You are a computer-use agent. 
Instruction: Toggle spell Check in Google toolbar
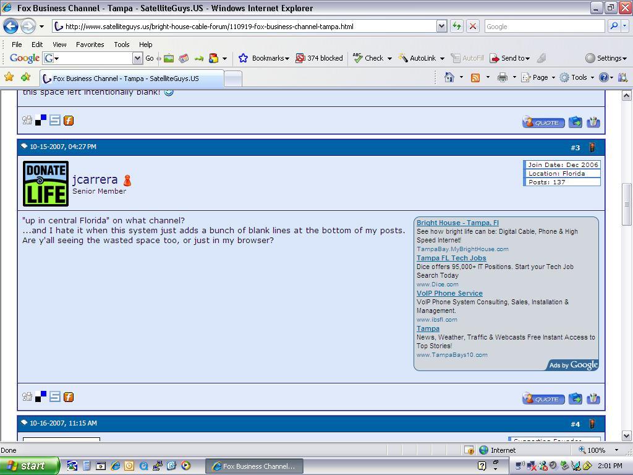pos(372,58)
